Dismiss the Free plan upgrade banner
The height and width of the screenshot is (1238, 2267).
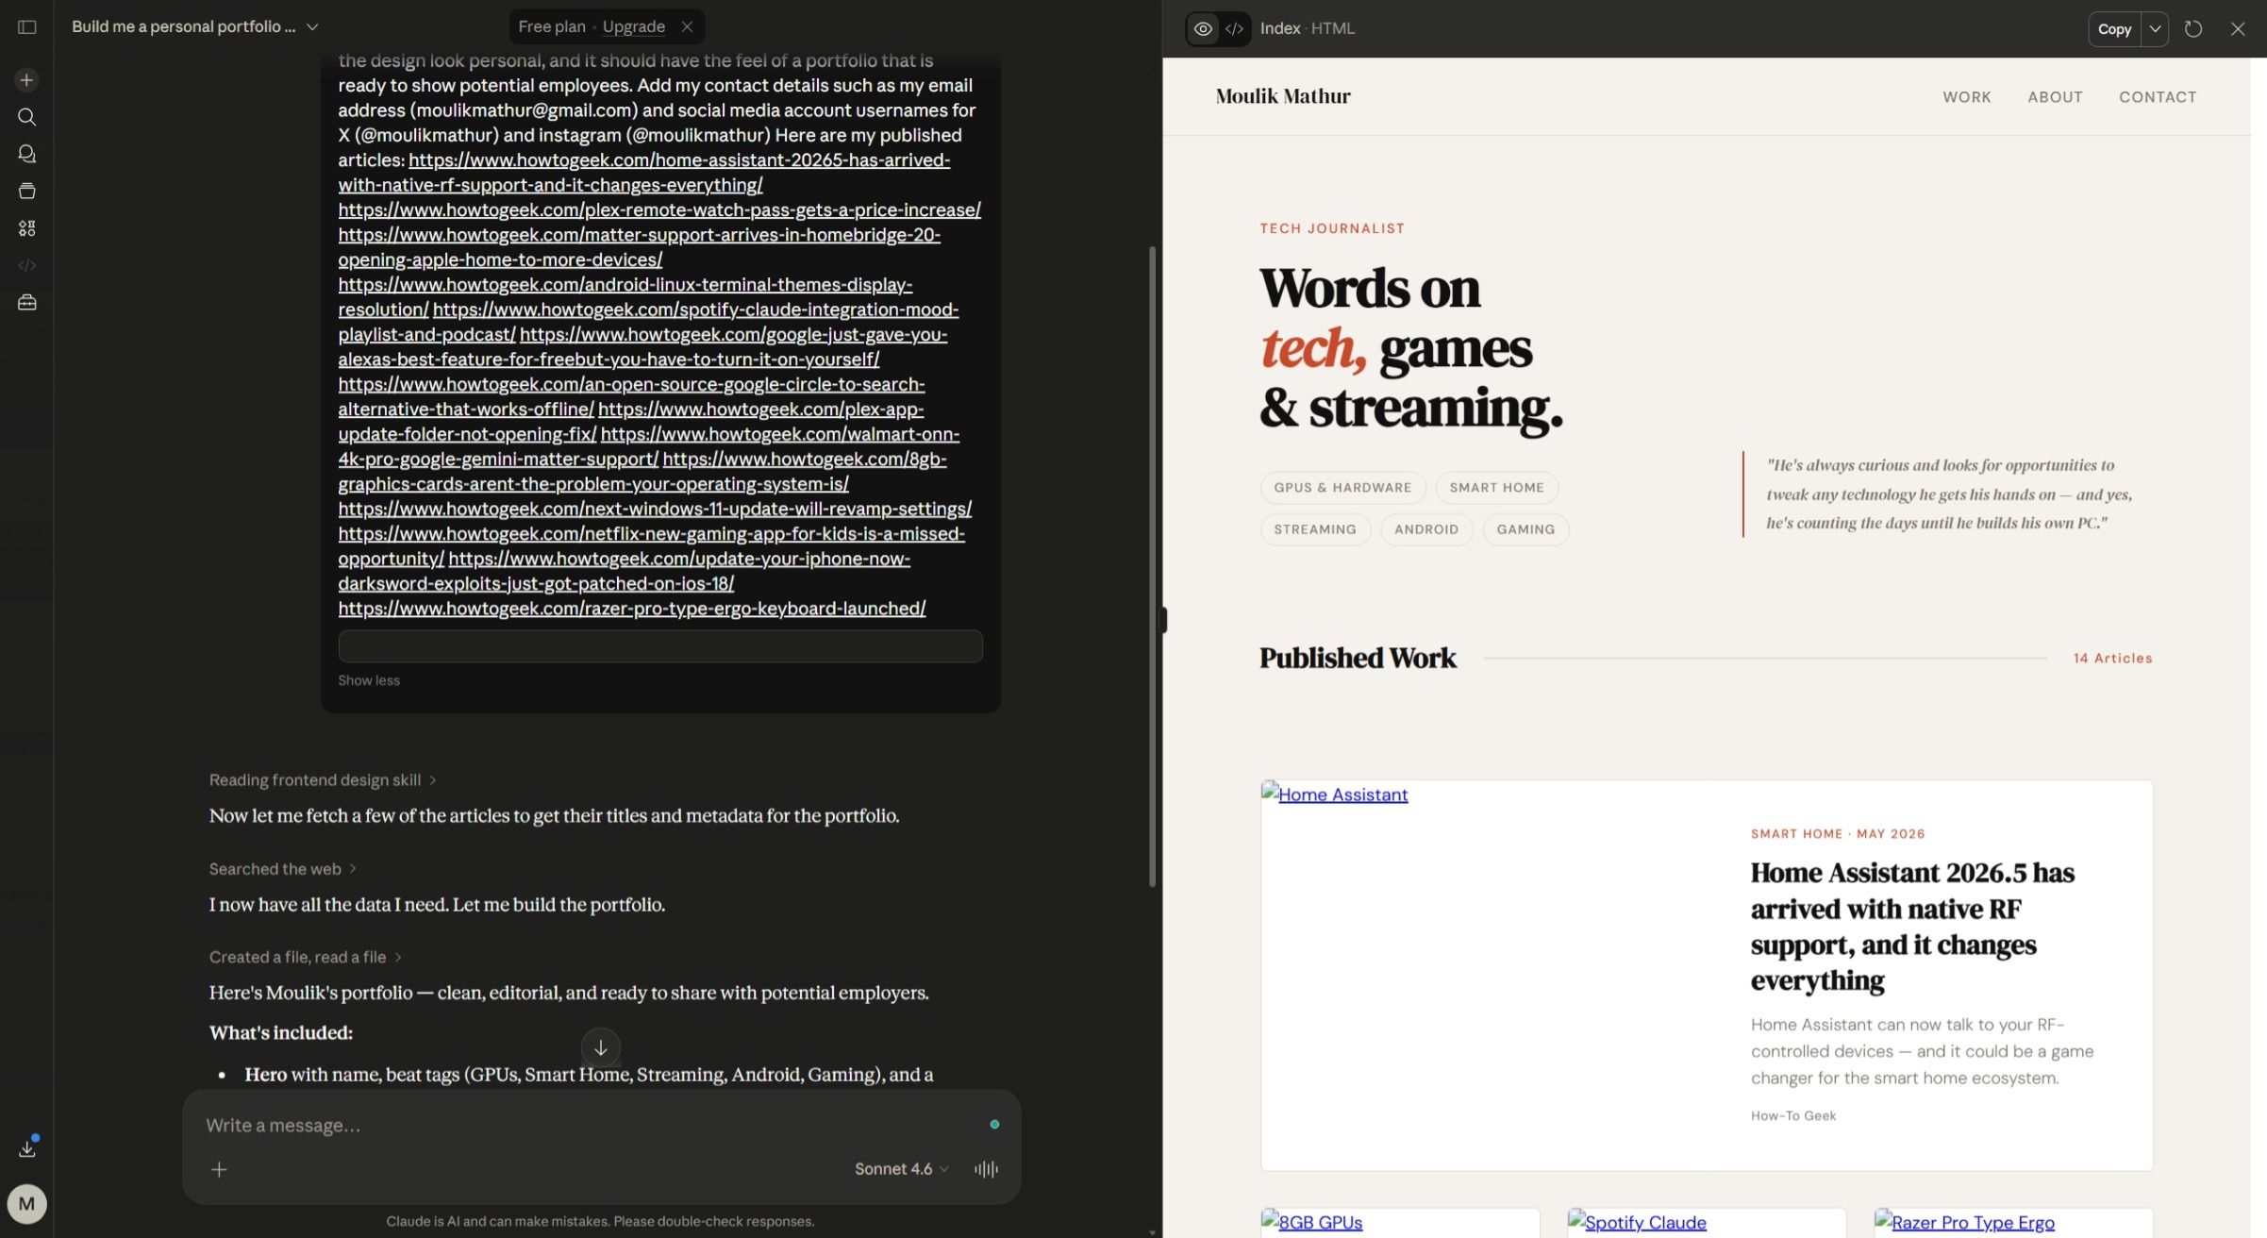click(687, 26)
